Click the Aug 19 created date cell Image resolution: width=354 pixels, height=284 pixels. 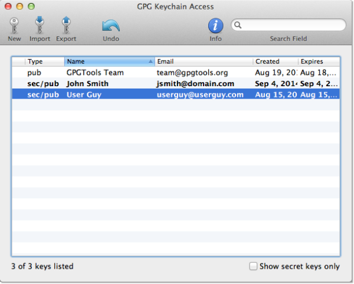[x=275, y=73]
